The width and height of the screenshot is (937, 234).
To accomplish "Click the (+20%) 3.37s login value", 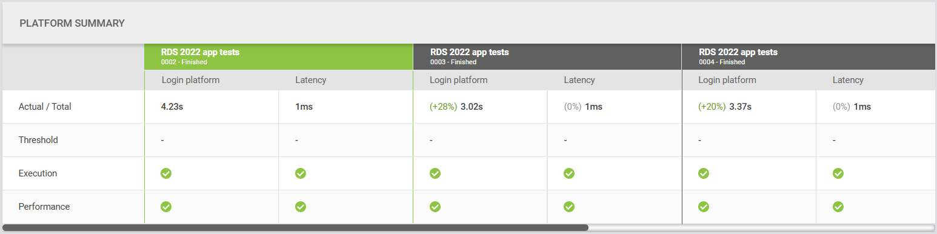I will (725, 107).
